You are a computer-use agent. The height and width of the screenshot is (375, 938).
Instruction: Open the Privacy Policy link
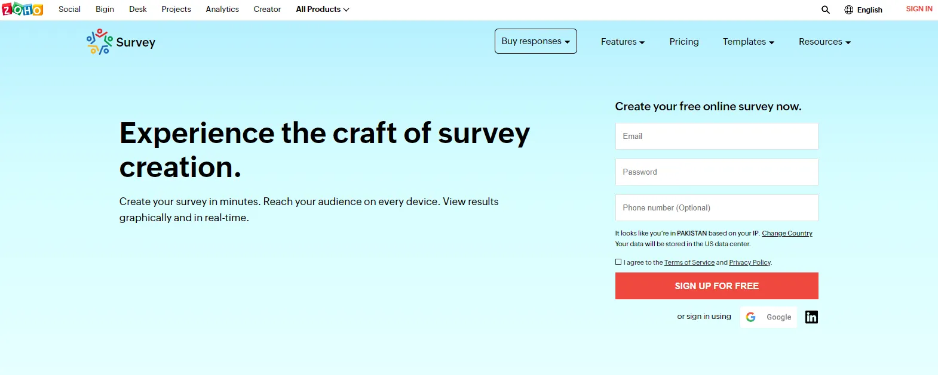pos(750,262)
